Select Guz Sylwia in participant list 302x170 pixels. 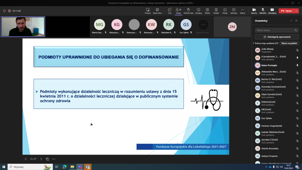(276, 118)
